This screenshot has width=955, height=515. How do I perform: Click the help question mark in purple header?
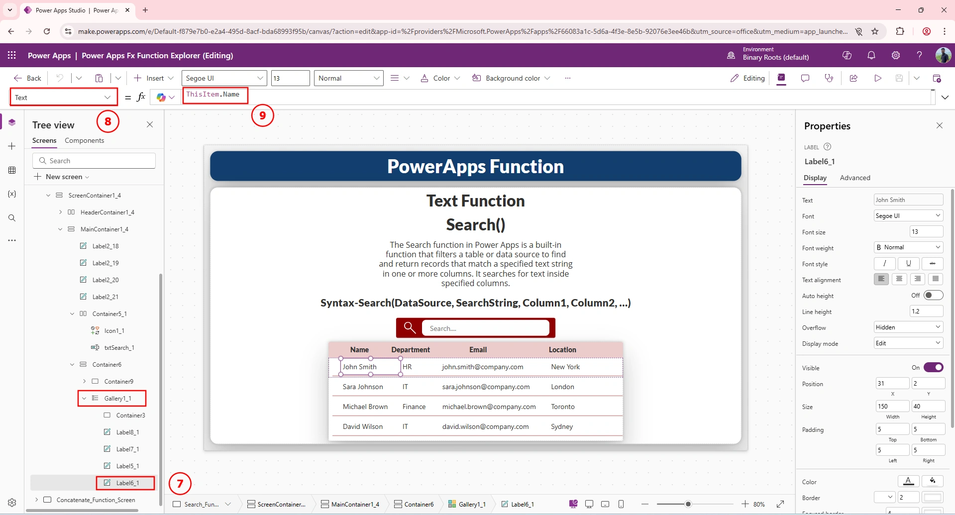(x=920, y=55)
